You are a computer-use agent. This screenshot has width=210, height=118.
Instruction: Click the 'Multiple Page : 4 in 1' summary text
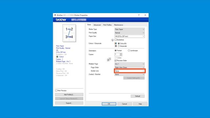point(63,61)
